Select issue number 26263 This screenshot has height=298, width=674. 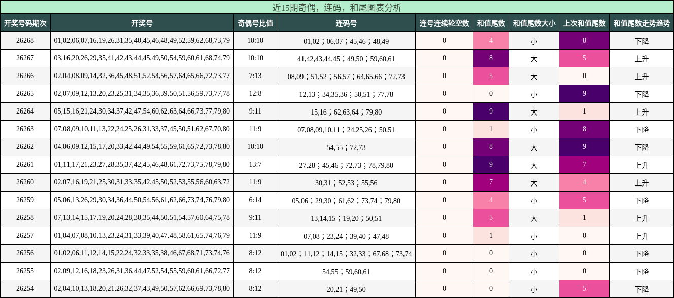(25, 129)
